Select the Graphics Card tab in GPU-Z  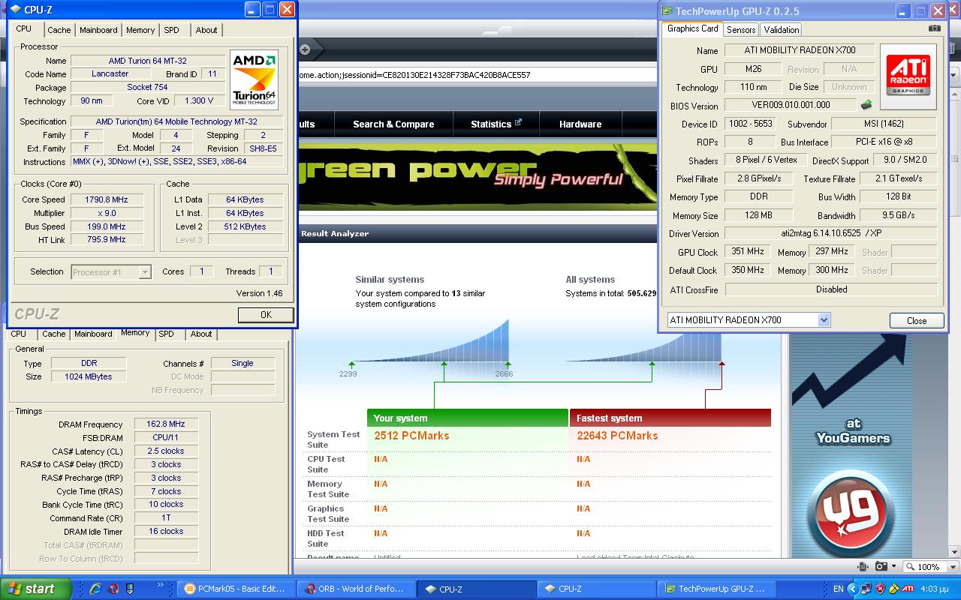(x=693, y=28)
